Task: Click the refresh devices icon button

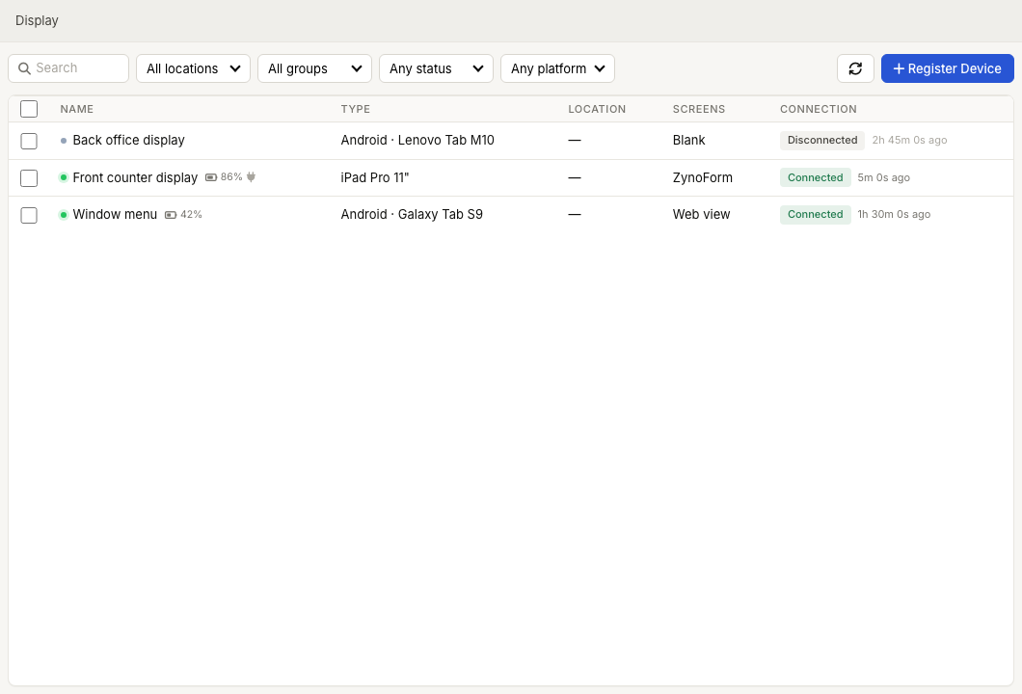Action: tap(855, 68)
